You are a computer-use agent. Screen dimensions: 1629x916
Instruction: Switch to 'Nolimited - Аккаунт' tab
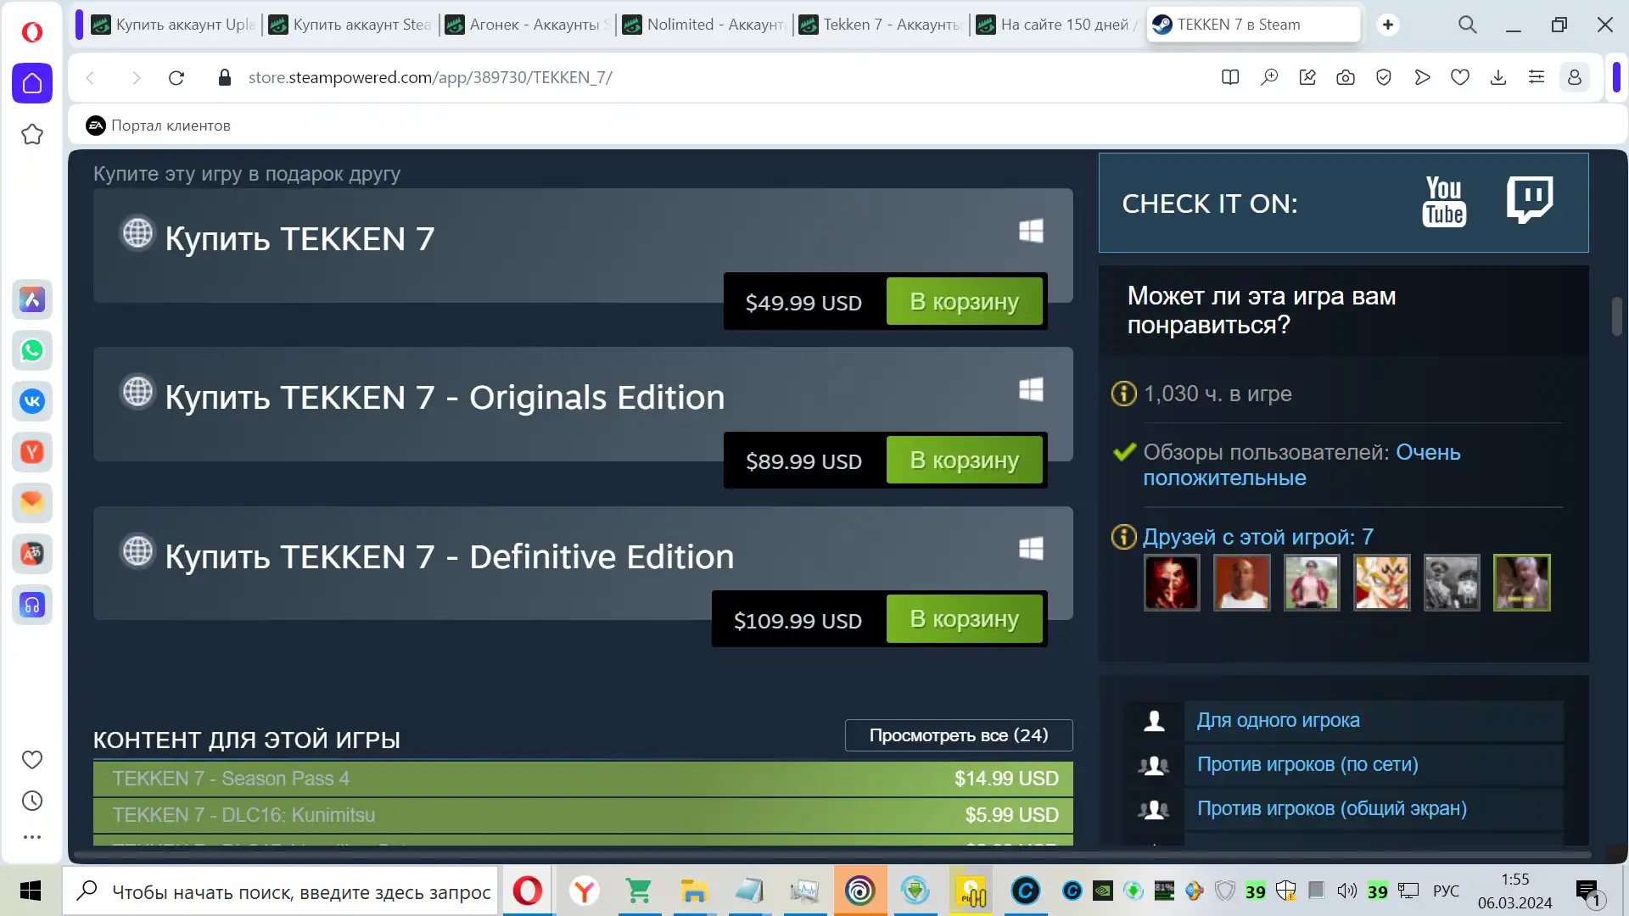704,25
